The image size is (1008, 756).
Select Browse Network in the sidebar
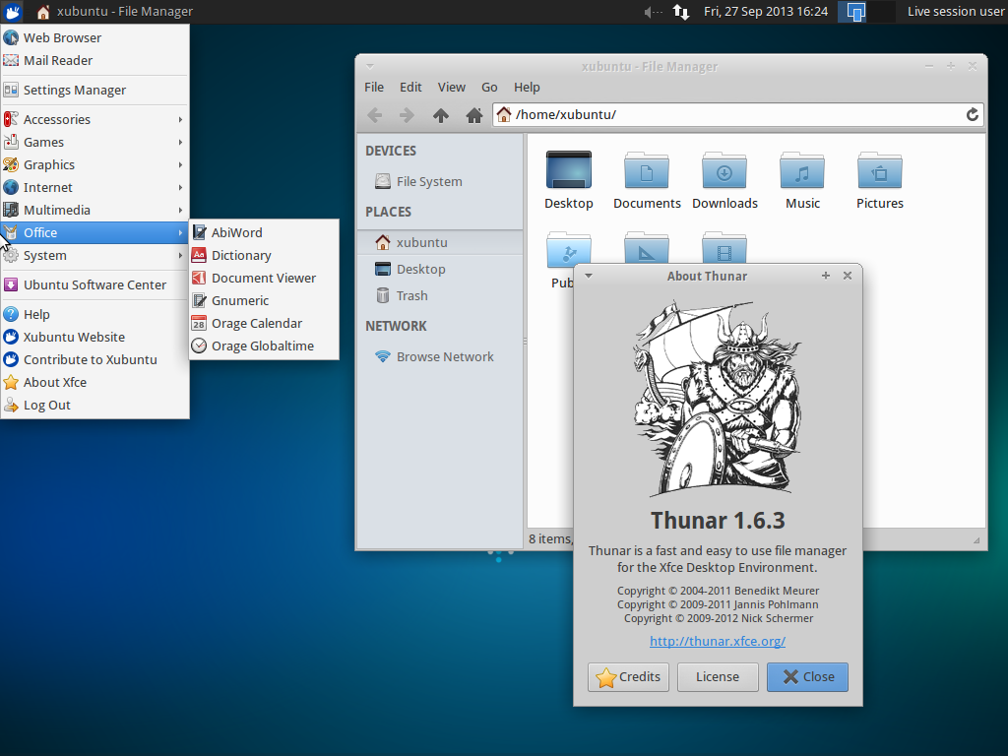(x=443, y=356)
